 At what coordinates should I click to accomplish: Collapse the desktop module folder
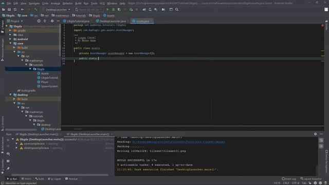10,95
